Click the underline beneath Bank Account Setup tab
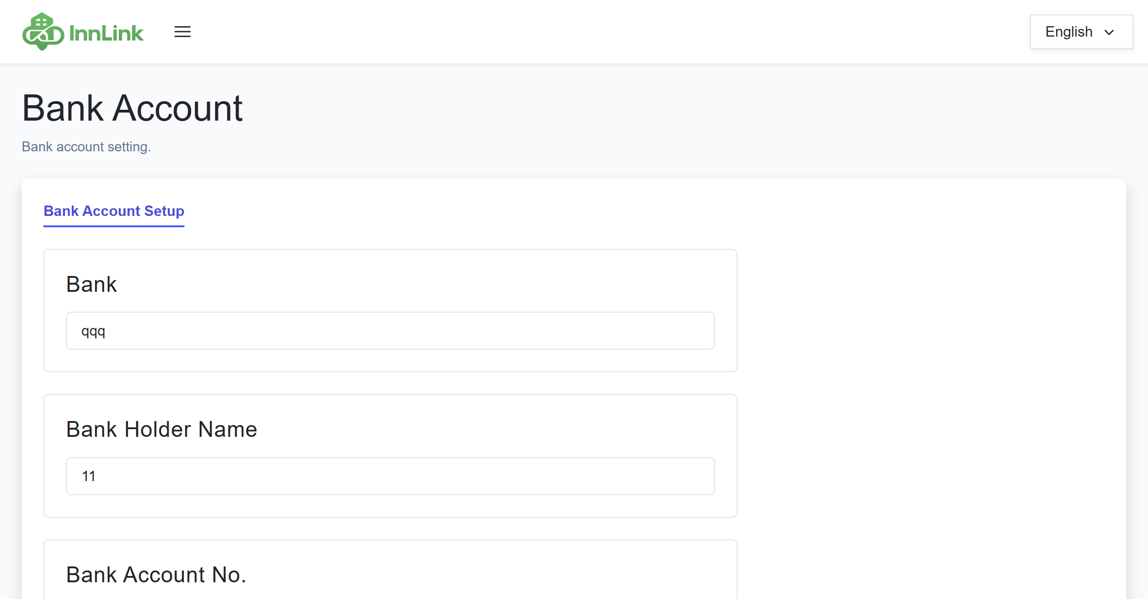The height and width of the screenshot is (599, 1148). pos(114,226)
